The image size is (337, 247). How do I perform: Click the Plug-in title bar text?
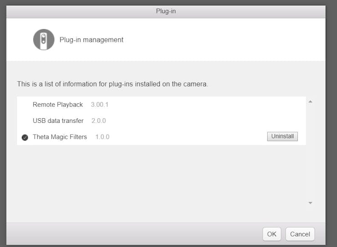click(x=166, y=11)
